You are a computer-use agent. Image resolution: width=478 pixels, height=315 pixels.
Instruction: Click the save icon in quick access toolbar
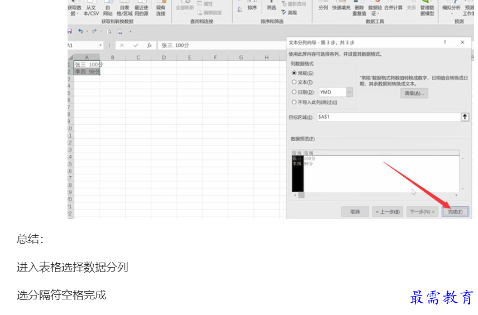click(69, 31)
